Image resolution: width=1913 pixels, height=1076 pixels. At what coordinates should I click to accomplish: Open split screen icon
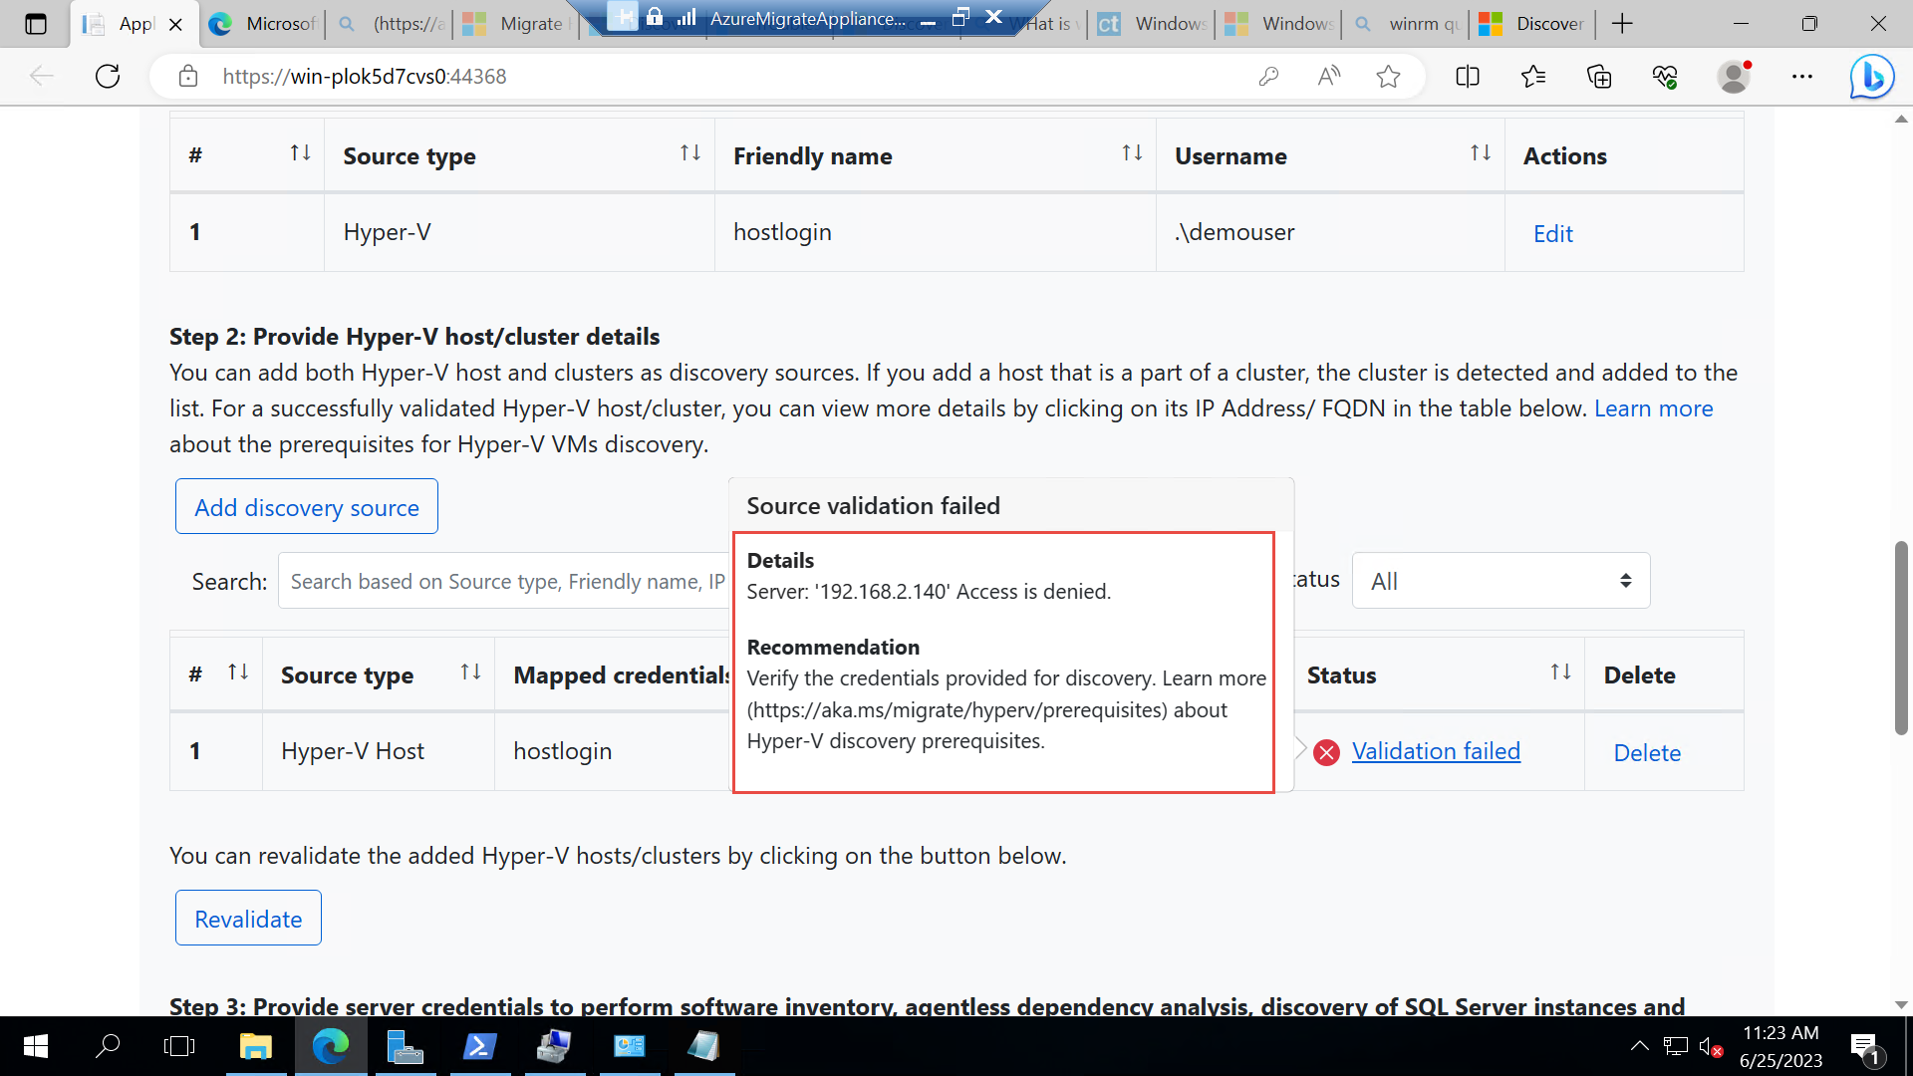(x=1468, y=76)
